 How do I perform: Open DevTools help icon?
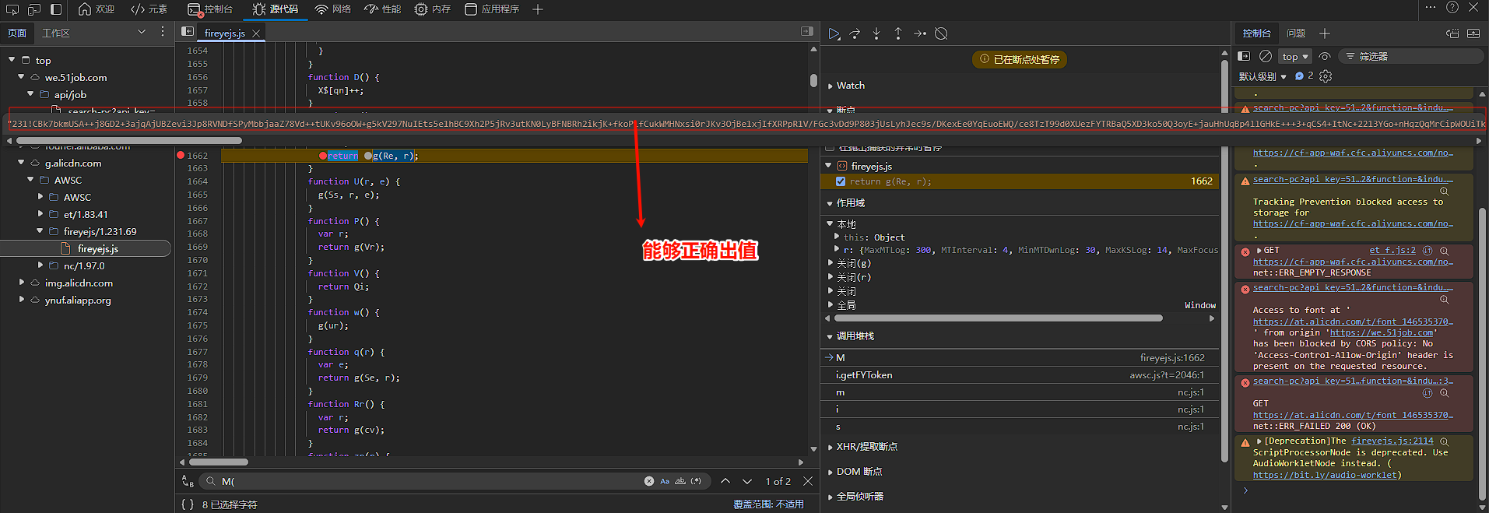pos(1452,8)
